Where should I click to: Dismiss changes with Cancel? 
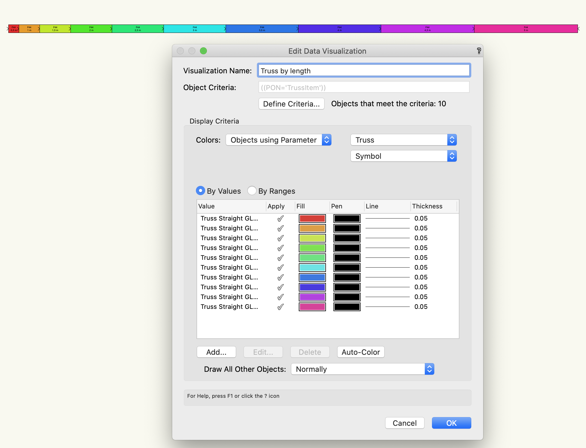pyautogui.click(x=405, y=423)
